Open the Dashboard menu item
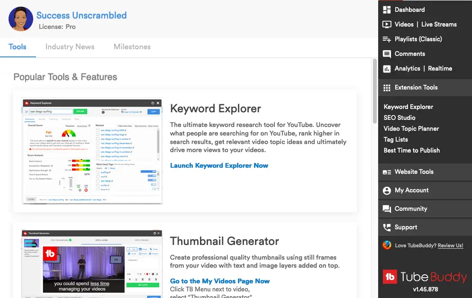The image size is (472, 298). [x=410, y=9]
